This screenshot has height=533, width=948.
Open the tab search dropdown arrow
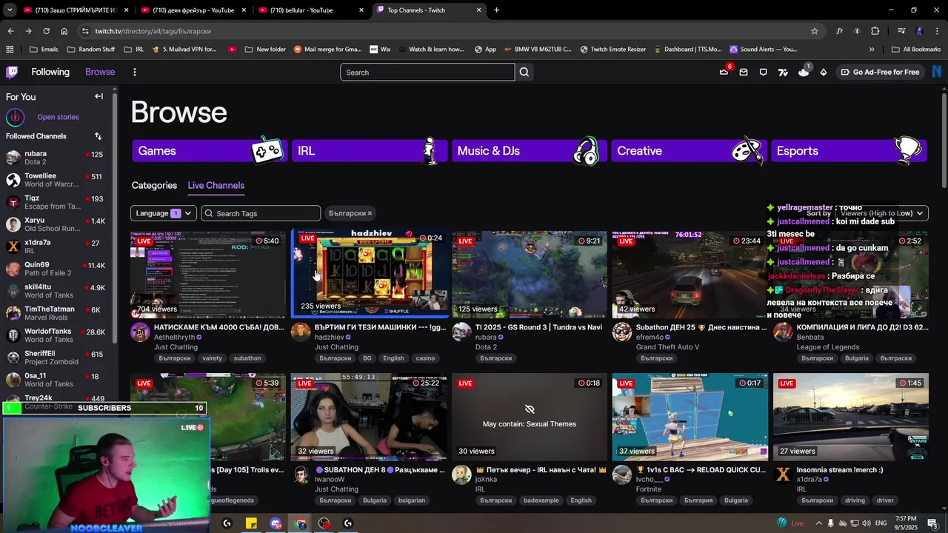tap(10, 10)
